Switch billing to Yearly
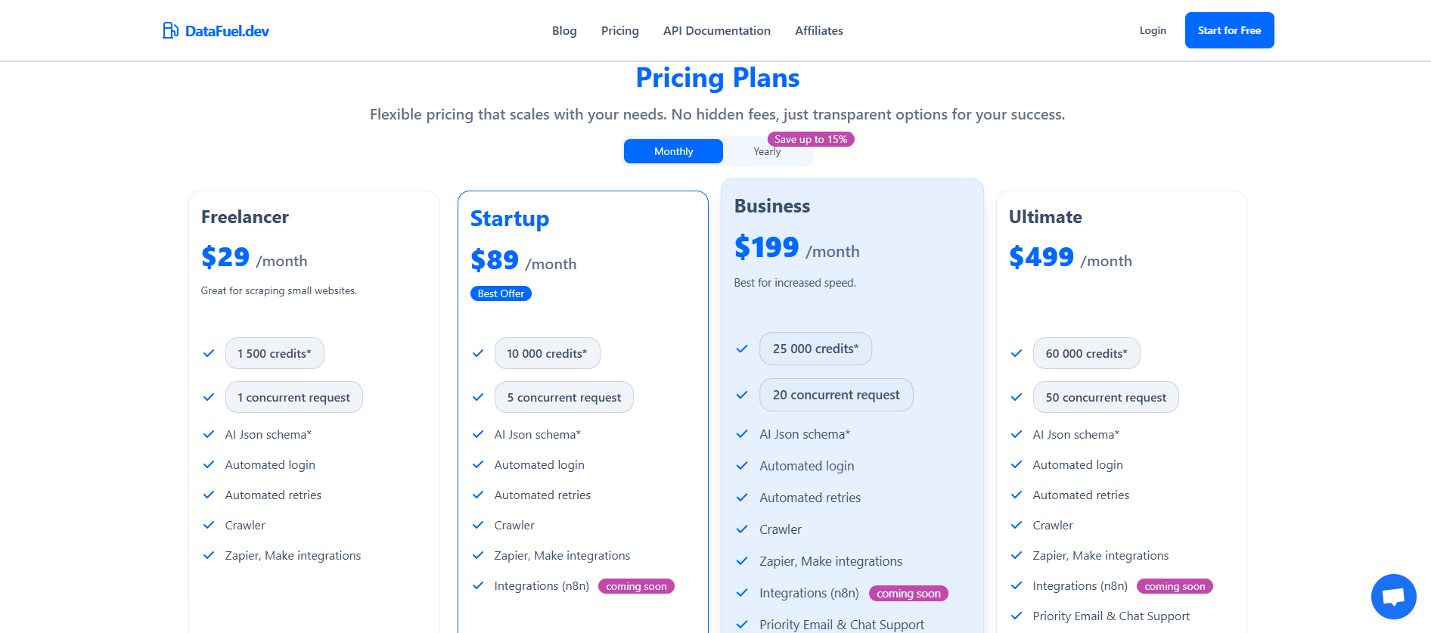The height and width of the screenshot is (633, 1431). (766, 151)
